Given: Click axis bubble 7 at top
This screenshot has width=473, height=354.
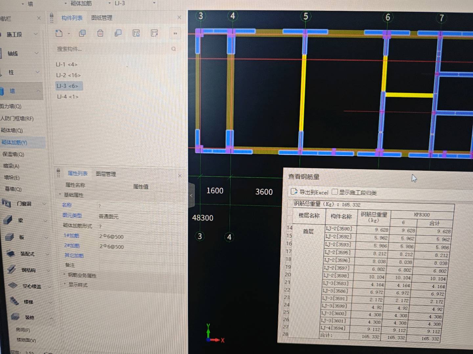Looking at the screenshot, I should (441, 18).
